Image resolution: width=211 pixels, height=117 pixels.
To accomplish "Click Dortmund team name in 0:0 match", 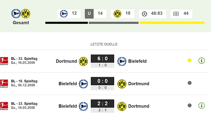I will [x=139, y=83].
